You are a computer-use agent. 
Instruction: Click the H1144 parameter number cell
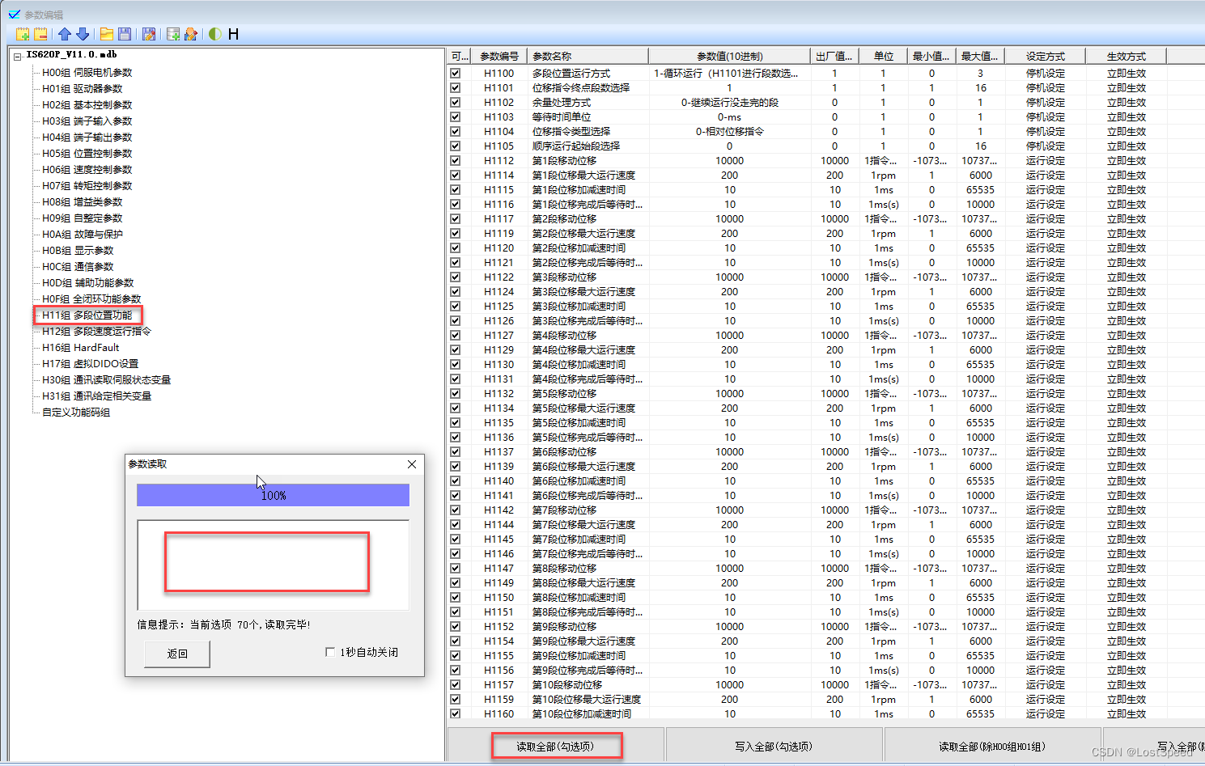(x=499, y=524)
